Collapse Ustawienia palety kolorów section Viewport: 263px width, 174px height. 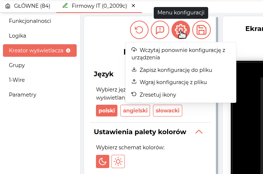199,132
